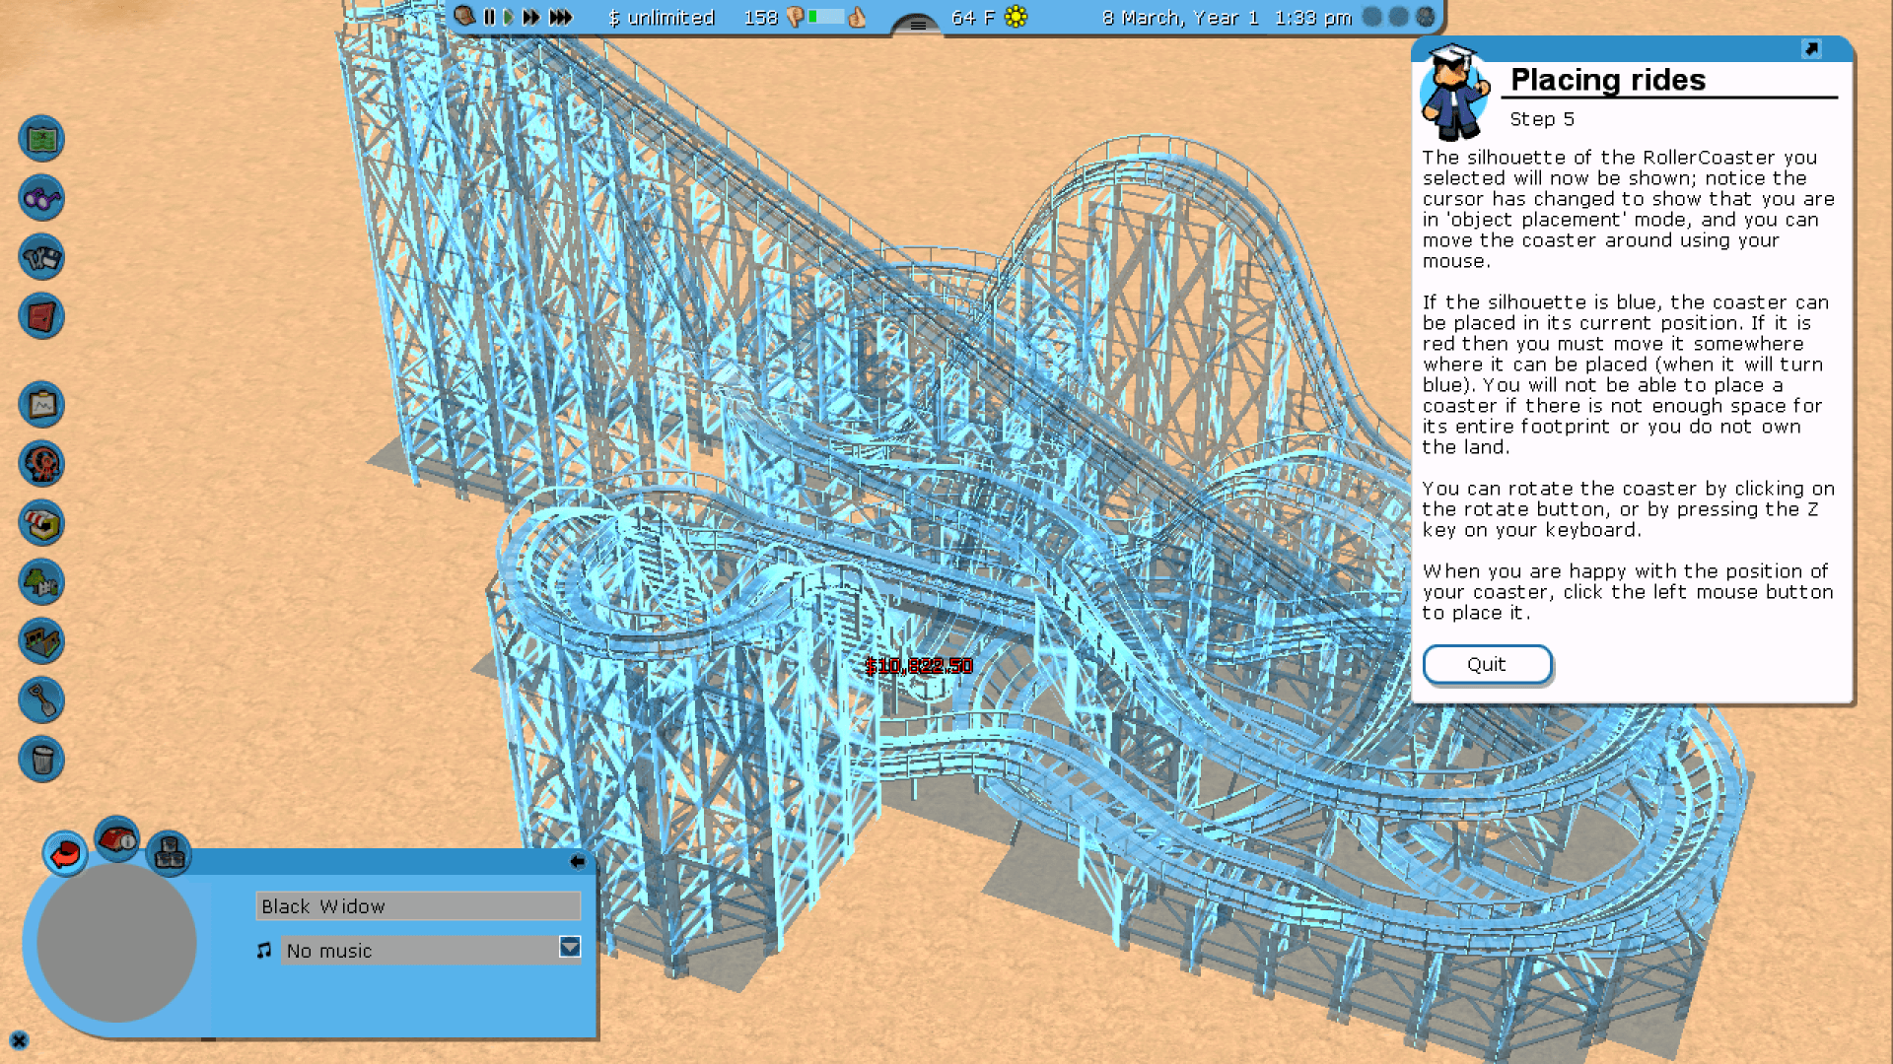The width and height of the screenshot is (1893, 1064).
Task: Click the Black Widow name field
Action: point(418,906)
